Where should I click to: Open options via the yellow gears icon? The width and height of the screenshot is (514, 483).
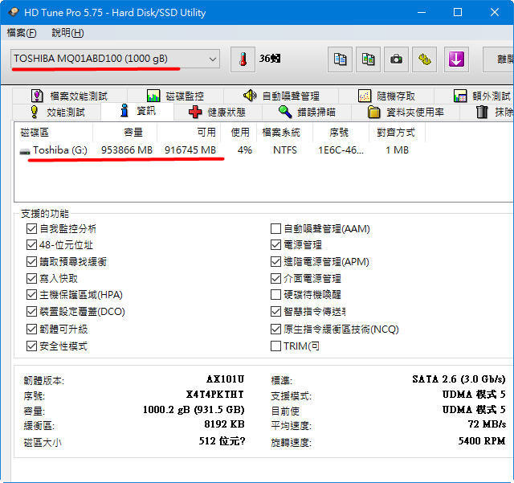pos(425,59)
